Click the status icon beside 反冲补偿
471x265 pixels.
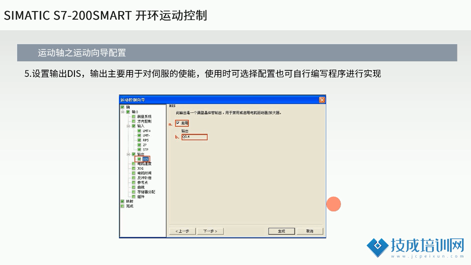click(x=134, y=178)
